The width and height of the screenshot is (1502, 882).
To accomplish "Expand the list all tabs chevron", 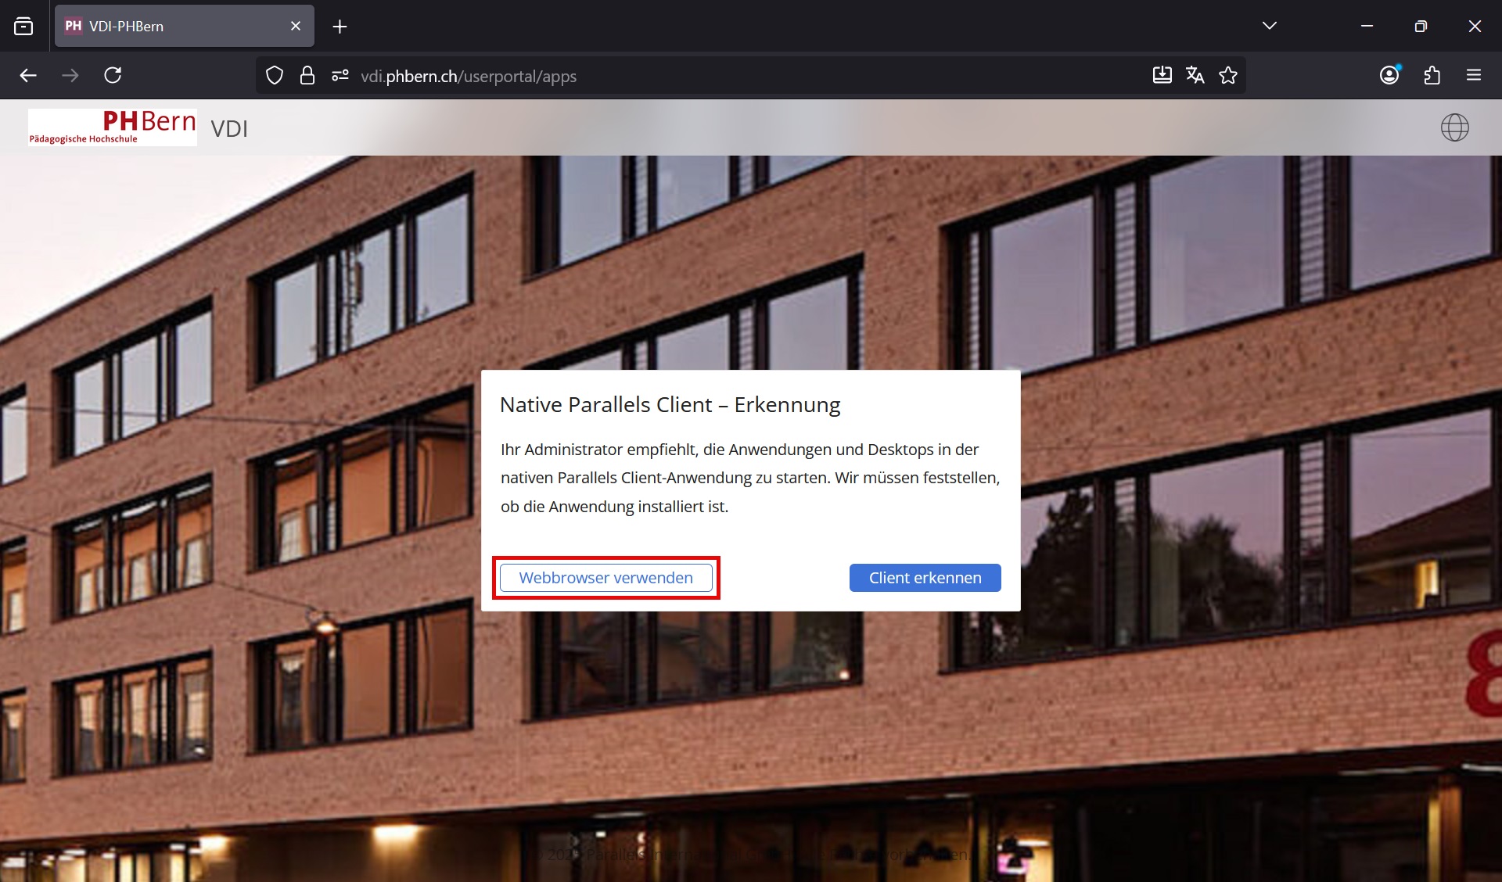I will click(x=1269, y=26).
